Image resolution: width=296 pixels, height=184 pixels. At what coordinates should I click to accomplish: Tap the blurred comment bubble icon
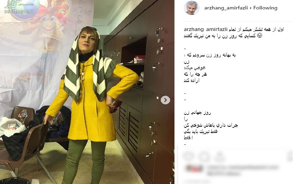pos(203,157)
